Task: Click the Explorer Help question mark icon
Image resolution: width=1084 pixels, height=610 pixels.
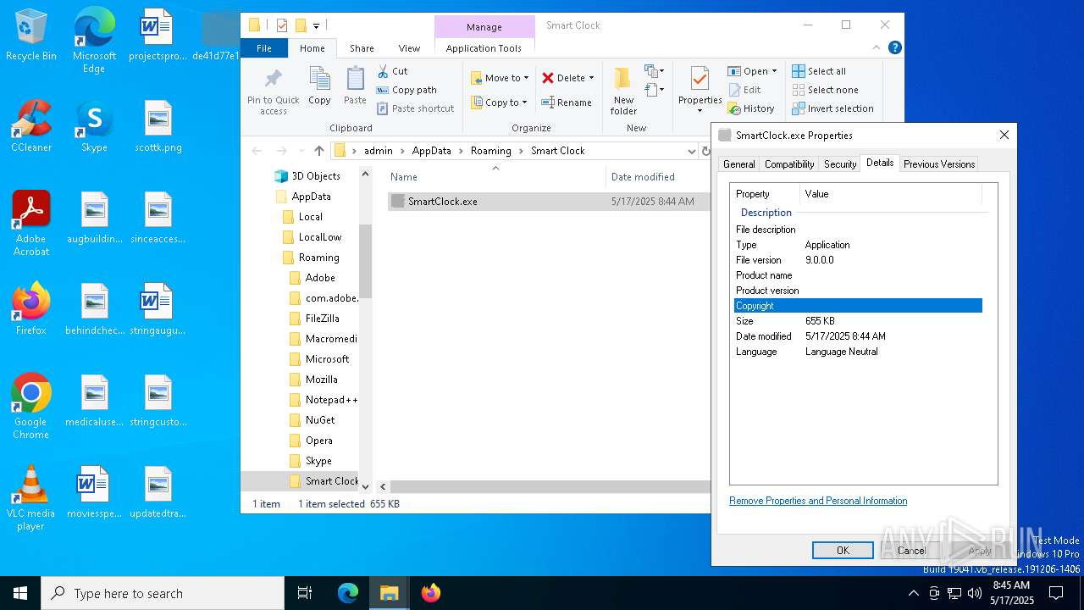Action: coord(894,48)
